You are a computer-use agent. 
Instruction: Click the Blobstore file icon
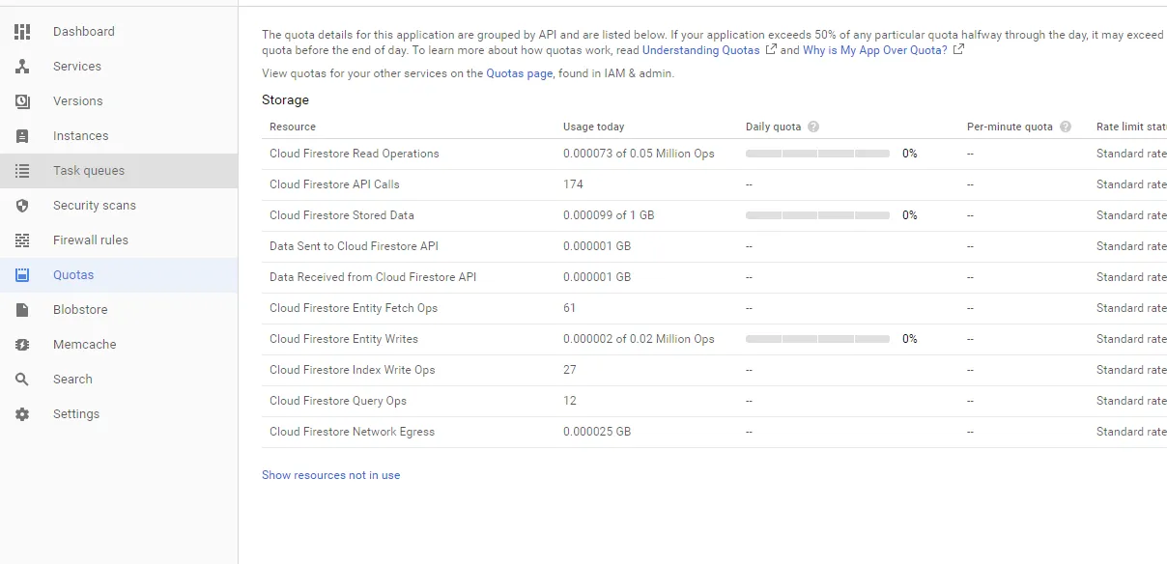coord(22,310)
